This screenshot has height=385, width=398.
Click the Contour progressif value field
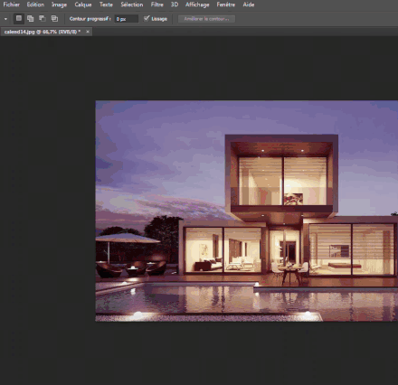coord(127,19)
